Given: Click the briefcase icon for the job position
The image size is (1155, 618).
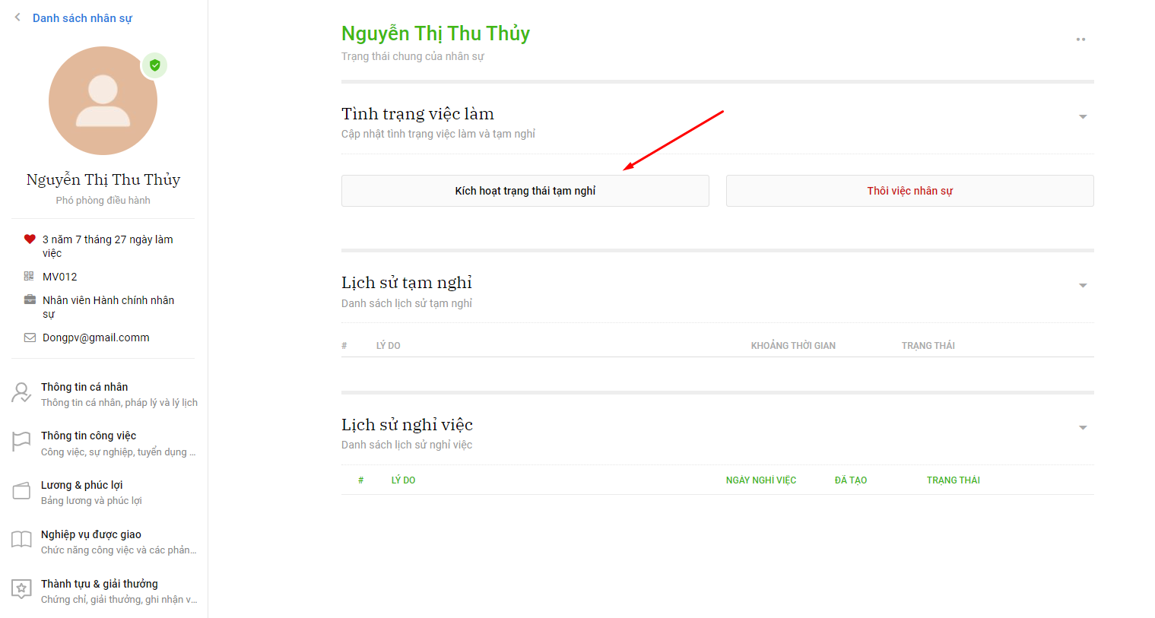Looking at the screenshot, I should tap(30, 299).
